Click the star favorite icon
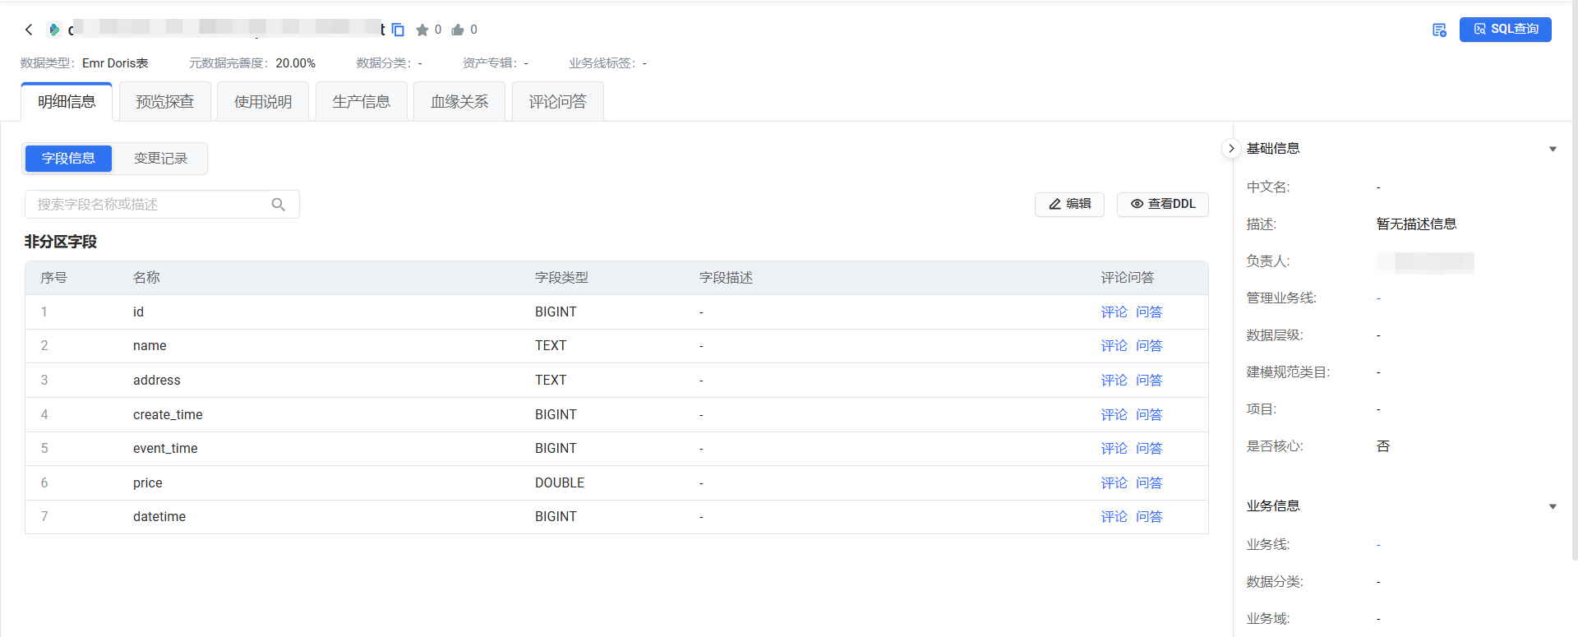This screenshot has height=637, width=1578. coord(422,30)
